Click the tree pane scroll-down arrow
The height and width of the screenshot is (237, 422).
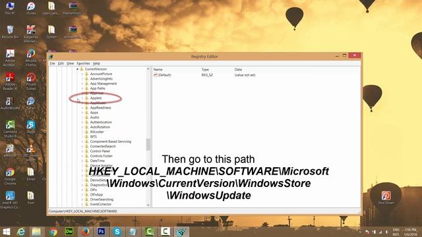148,205
